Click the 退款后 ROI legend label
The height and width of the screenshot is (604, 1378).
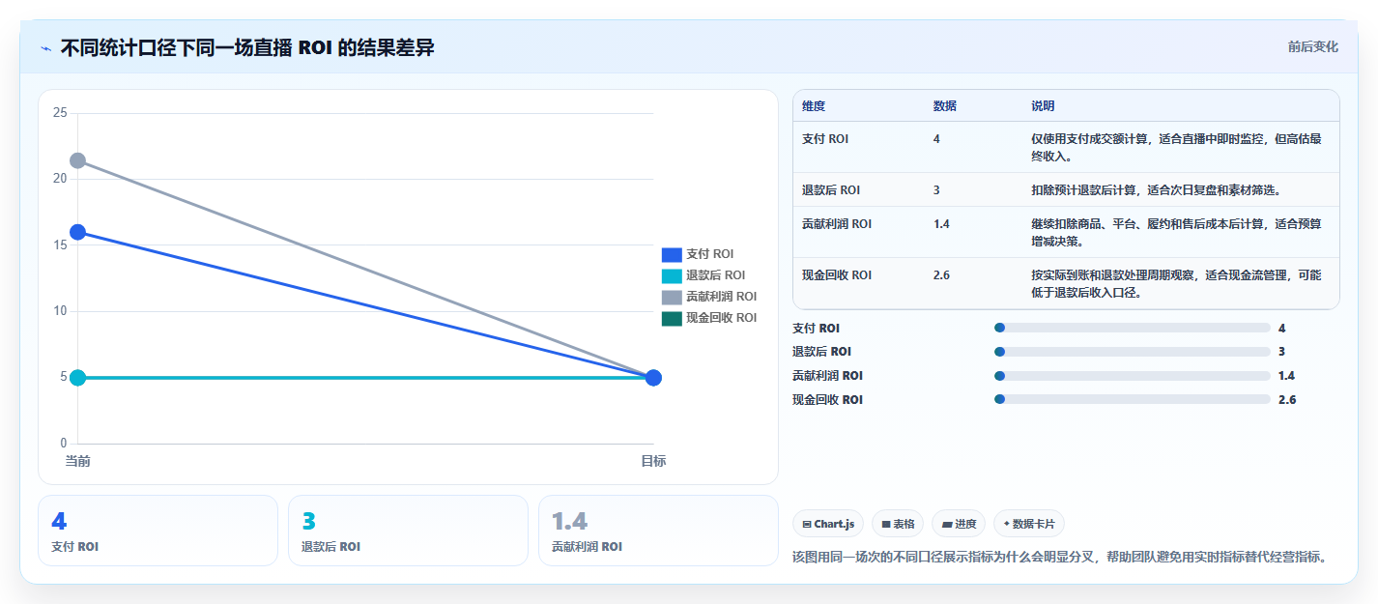coord(716,275)
